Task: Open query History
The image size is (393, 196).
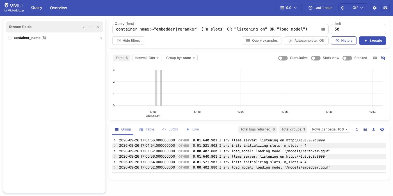Action: 344,41
